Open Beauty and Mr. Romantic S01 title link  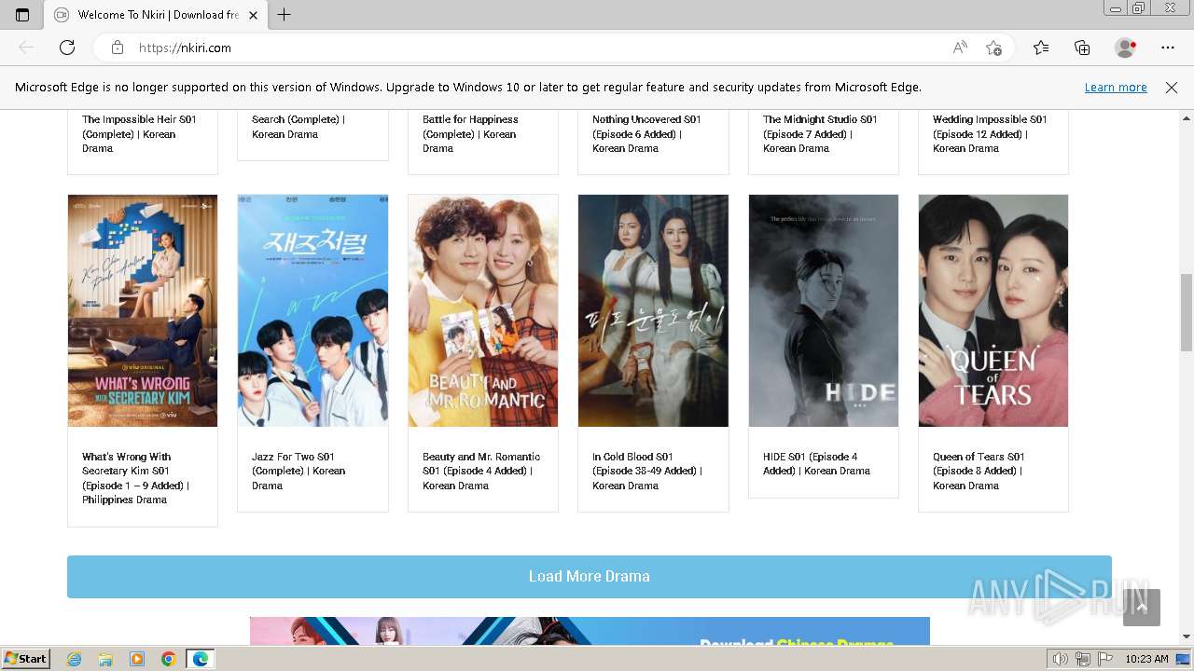(481, 472)
